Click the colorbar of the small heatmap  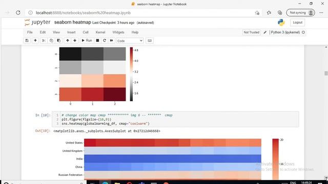coord(131,74)
